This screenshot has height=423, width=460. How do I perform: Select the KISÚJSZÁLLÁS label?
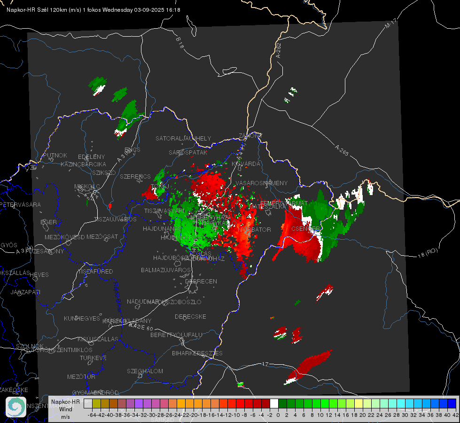click(x=98, y=339)
